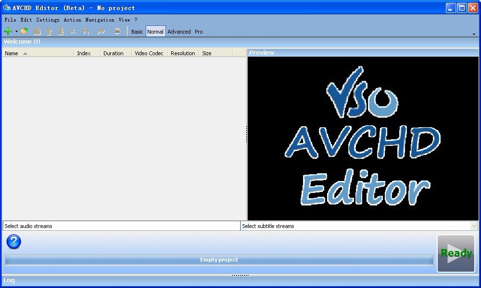
Task: Click the green plus add file icon
Action: [8, 31]
